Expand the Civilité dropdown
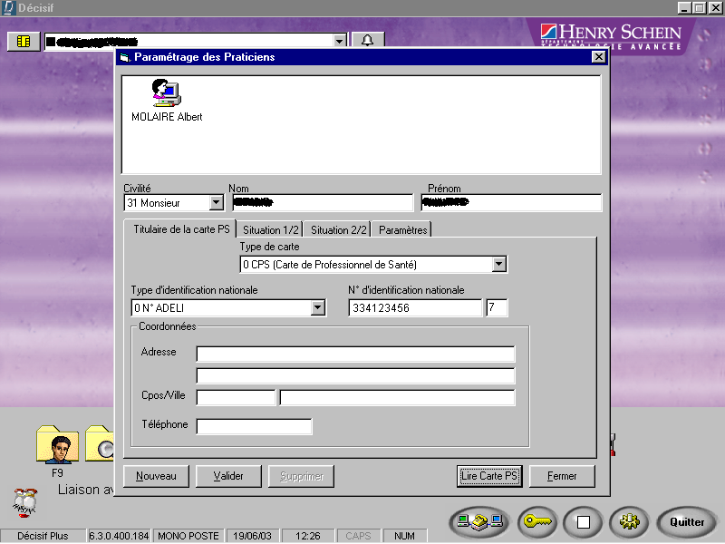The image size is (725, 544). pos(216,203)
